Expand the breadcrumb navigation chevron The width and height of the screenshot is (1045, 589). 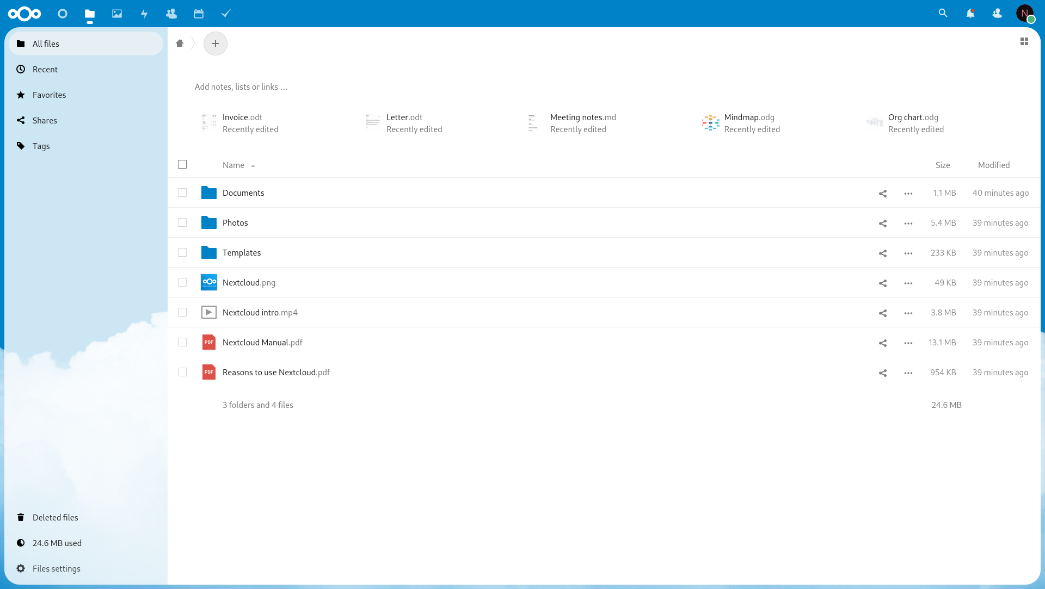(193, 44)
